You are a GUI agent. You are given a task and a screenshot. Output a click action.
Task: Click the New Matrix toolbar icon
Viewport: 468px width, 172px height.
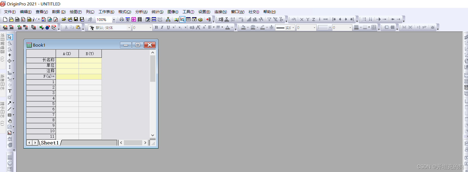29,19
